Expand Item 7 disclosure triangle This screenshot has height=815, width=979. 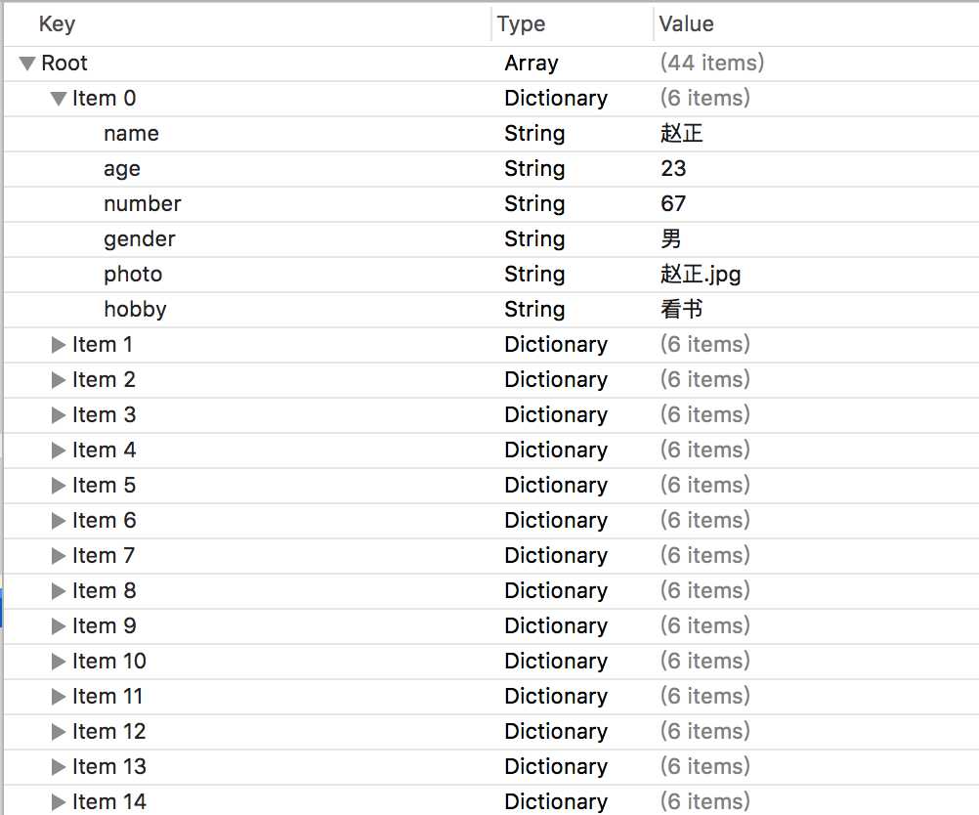click(x=59, y=556)
